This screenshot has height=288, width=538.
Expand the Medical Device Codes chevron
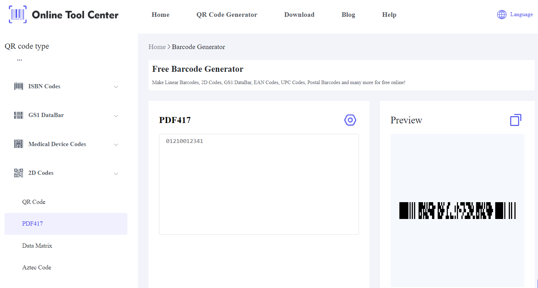click(116, 144)
